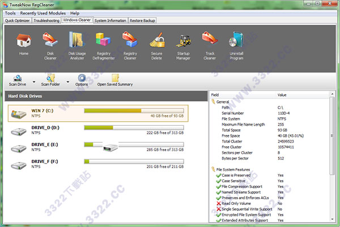
Task: Click the Value column header
Action: [x=303, y=95]
